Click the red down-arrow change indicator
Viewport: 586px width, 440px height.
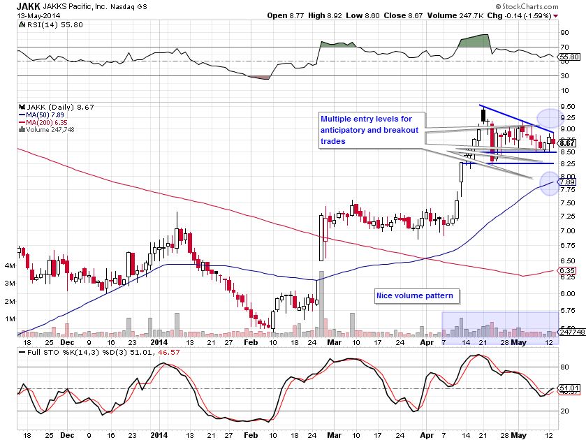point(556,16)
